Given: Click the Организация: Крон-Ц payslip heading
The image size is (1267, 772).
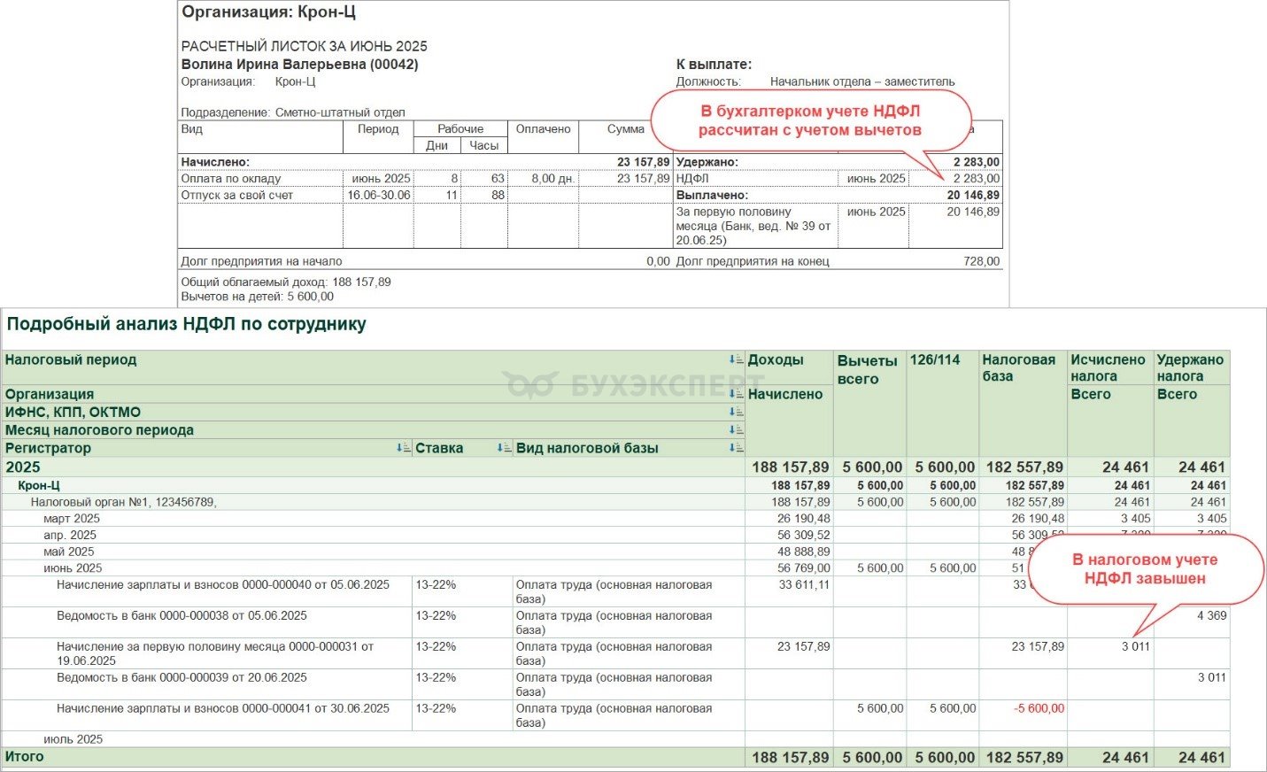Looking at the screenshot, I should coord(268,12).
